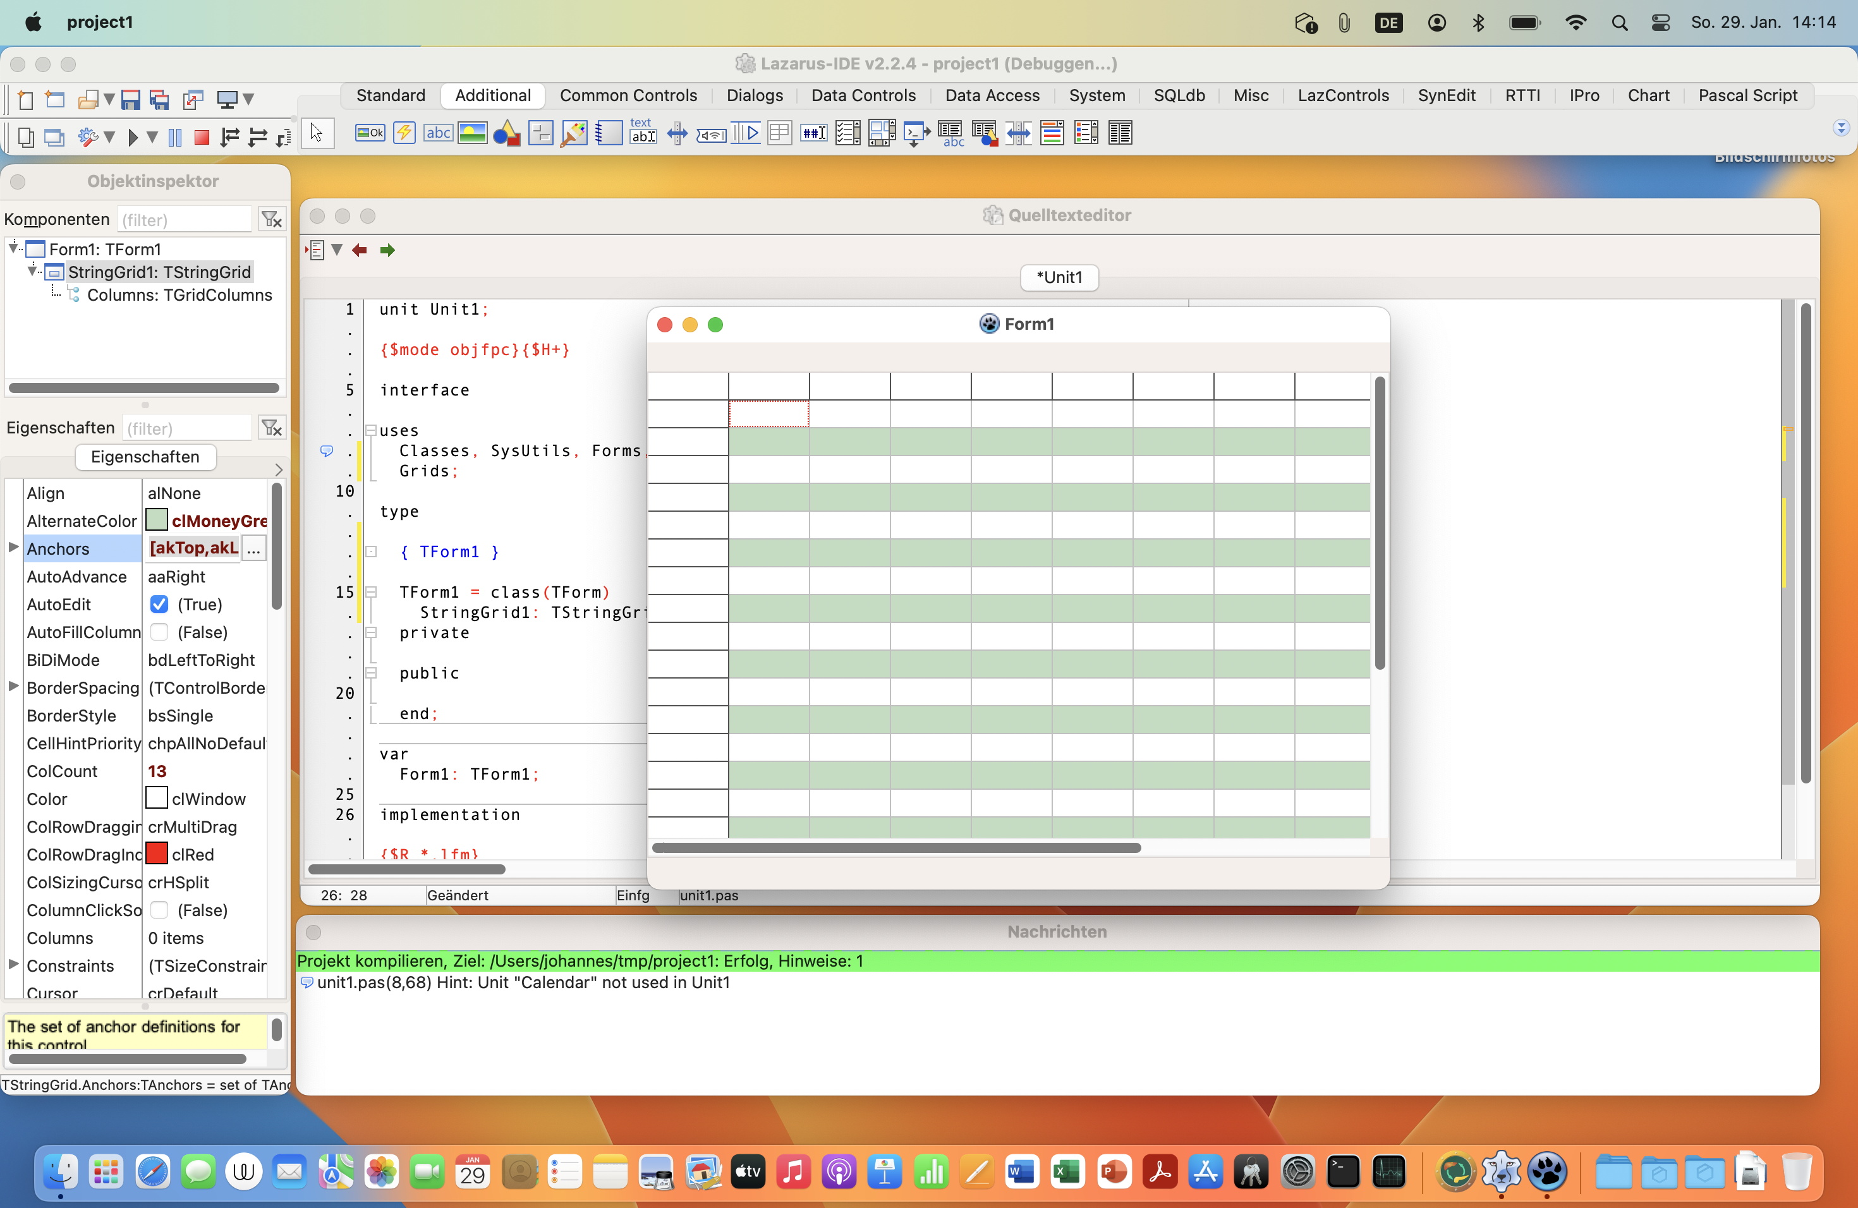1858x1208 pixels.
Task: Uncheck the AutoEdit property checkbox
Action: pos(159,604)
